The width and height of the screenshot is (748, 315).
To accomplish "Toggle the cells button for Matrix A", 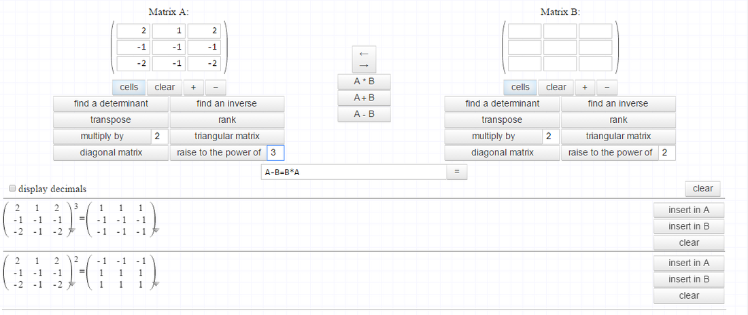I will pyautogui.click(x=129, y=87).
